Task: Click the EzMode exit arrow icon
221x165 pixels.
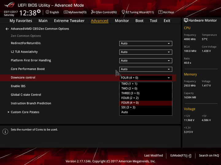Action: coord(189,156)
